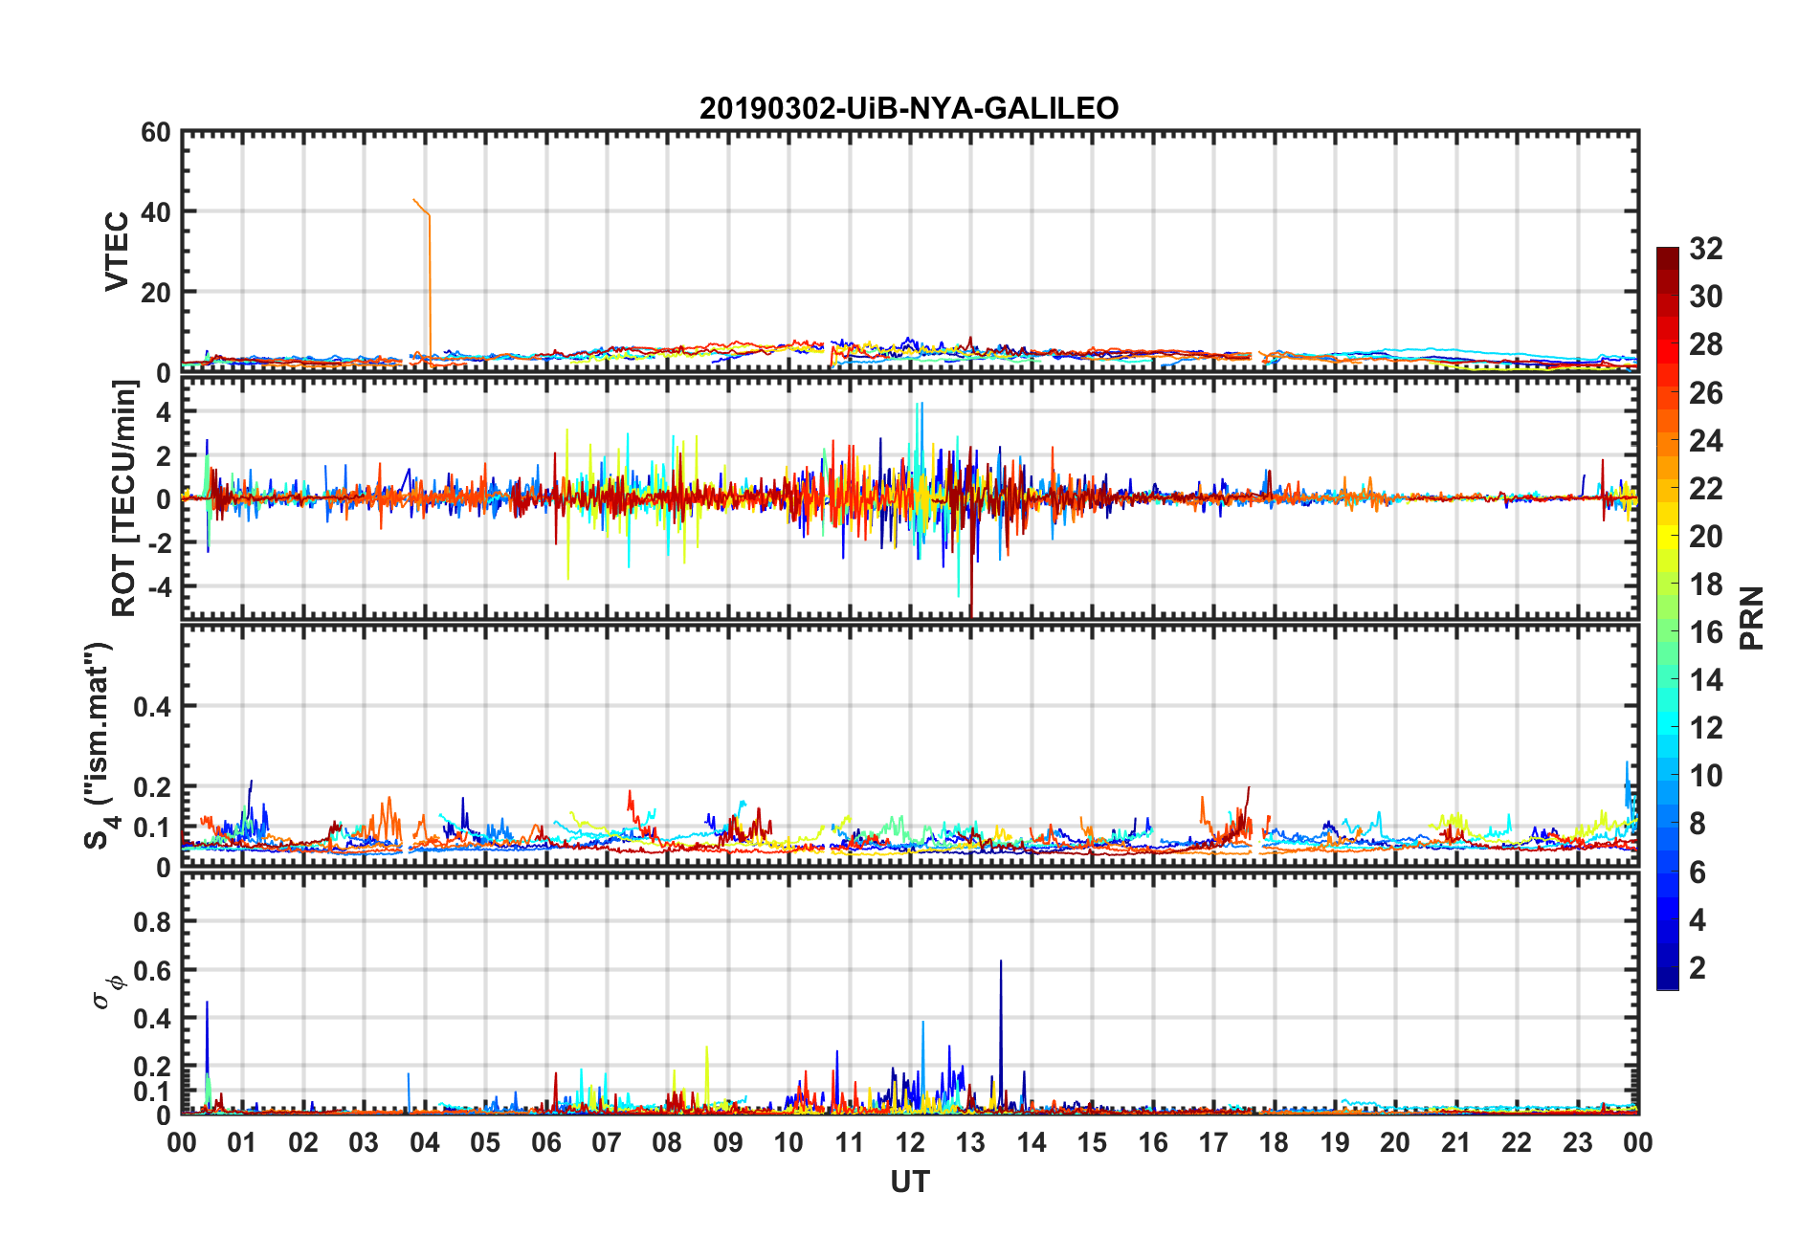
Task: Click the x-axis hour label 04
Action: pos(425,1143)
